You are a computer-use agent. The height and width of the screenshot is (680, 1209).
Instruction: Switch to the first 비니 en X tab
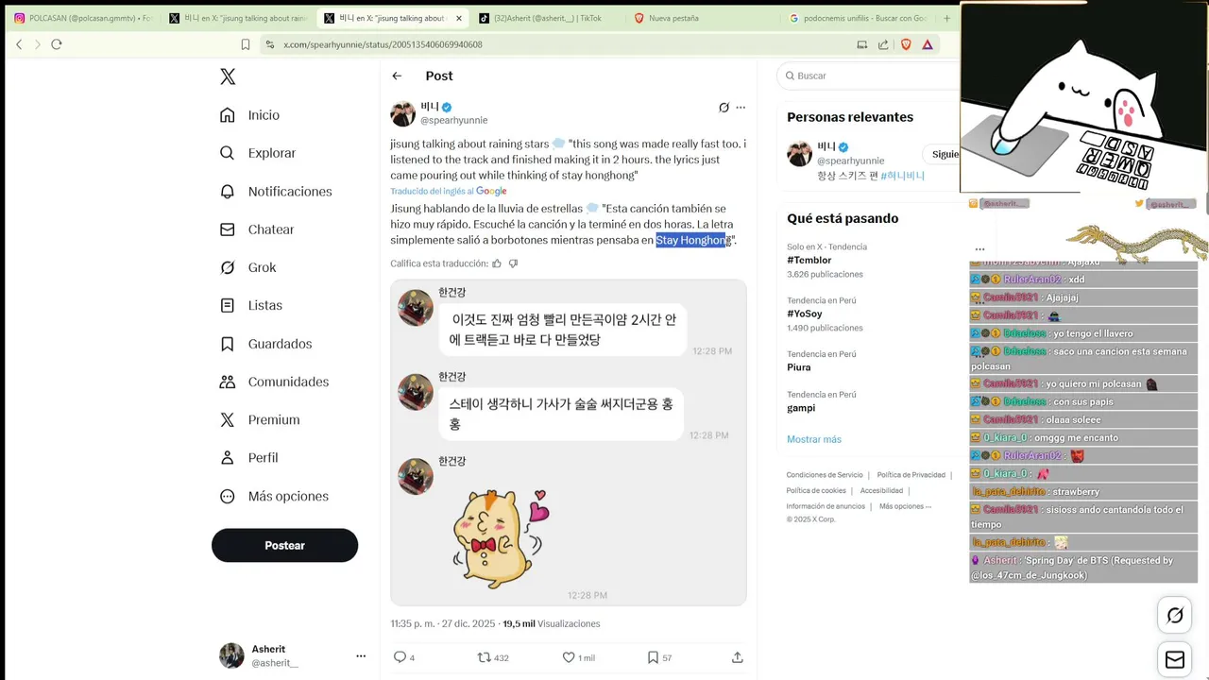coord(237,18)
